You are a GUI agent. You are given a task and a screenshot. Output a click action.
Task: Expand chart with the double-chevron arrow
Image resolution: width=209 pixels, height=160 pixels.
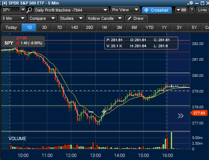click(180, 116)
